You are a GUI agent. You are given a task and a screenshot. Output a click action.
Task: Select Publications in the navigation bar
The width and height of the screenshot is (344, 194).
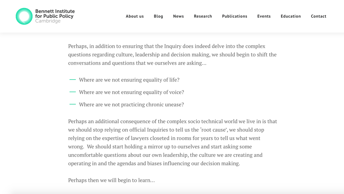click(x=235, y=16)
